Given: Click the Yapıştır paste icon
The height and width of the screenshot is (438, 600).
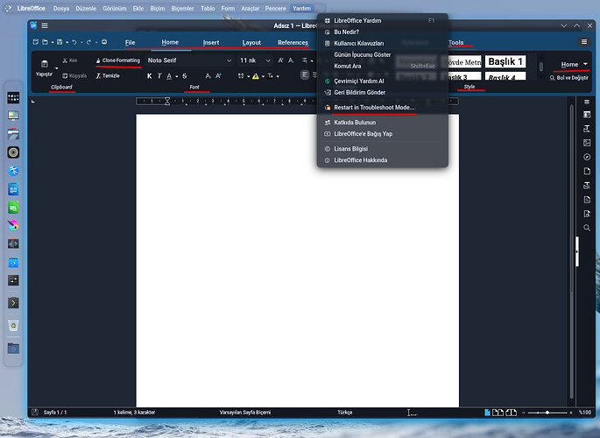Looking at the screenshot, I should coord(45,64).
